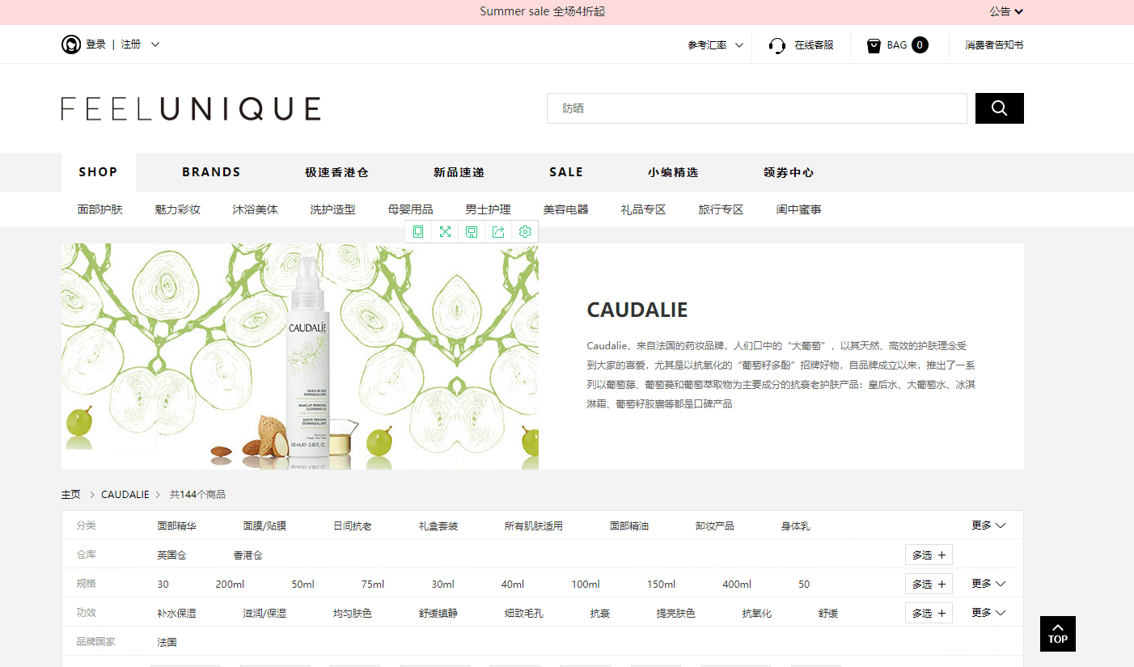The image size is (1134, 667).
Task: Click the green share icon in floating toolbar
Action: tap(498, 232)
